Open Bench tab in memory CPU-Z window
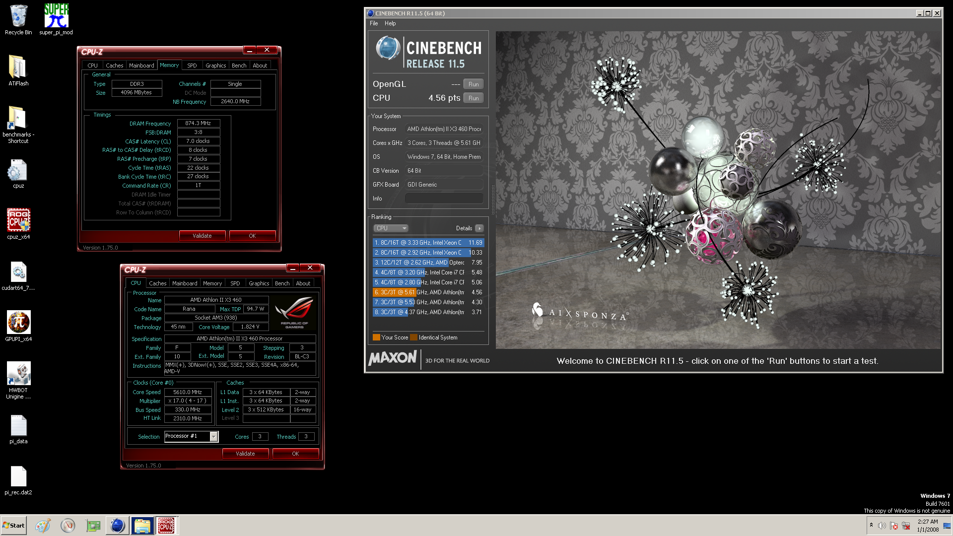Viewport: 953px width, 536px height. click(x=239, y=66)
